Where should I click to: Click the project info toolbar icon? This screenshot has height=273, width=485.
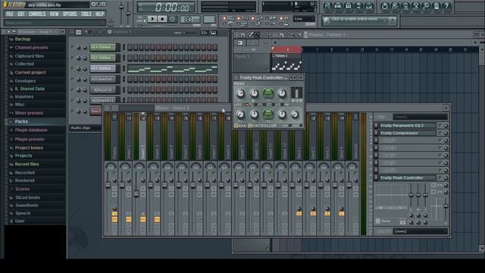click(436, 6)
